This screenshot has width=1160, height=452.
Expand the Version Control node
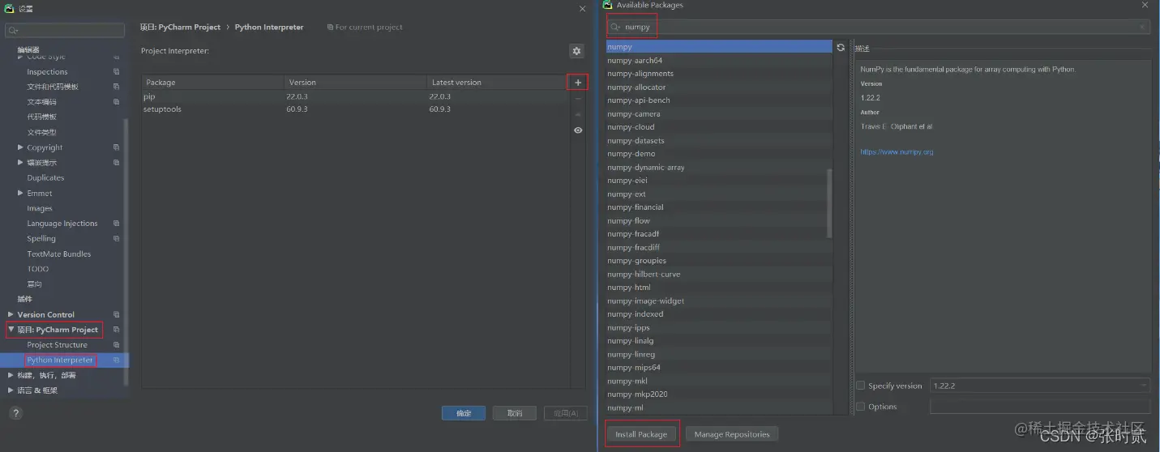11,314
